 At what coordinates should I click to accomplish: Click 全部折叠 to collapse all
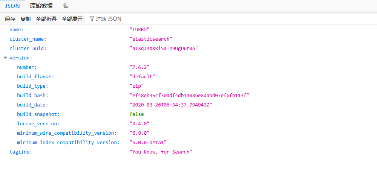click(46, 19)
